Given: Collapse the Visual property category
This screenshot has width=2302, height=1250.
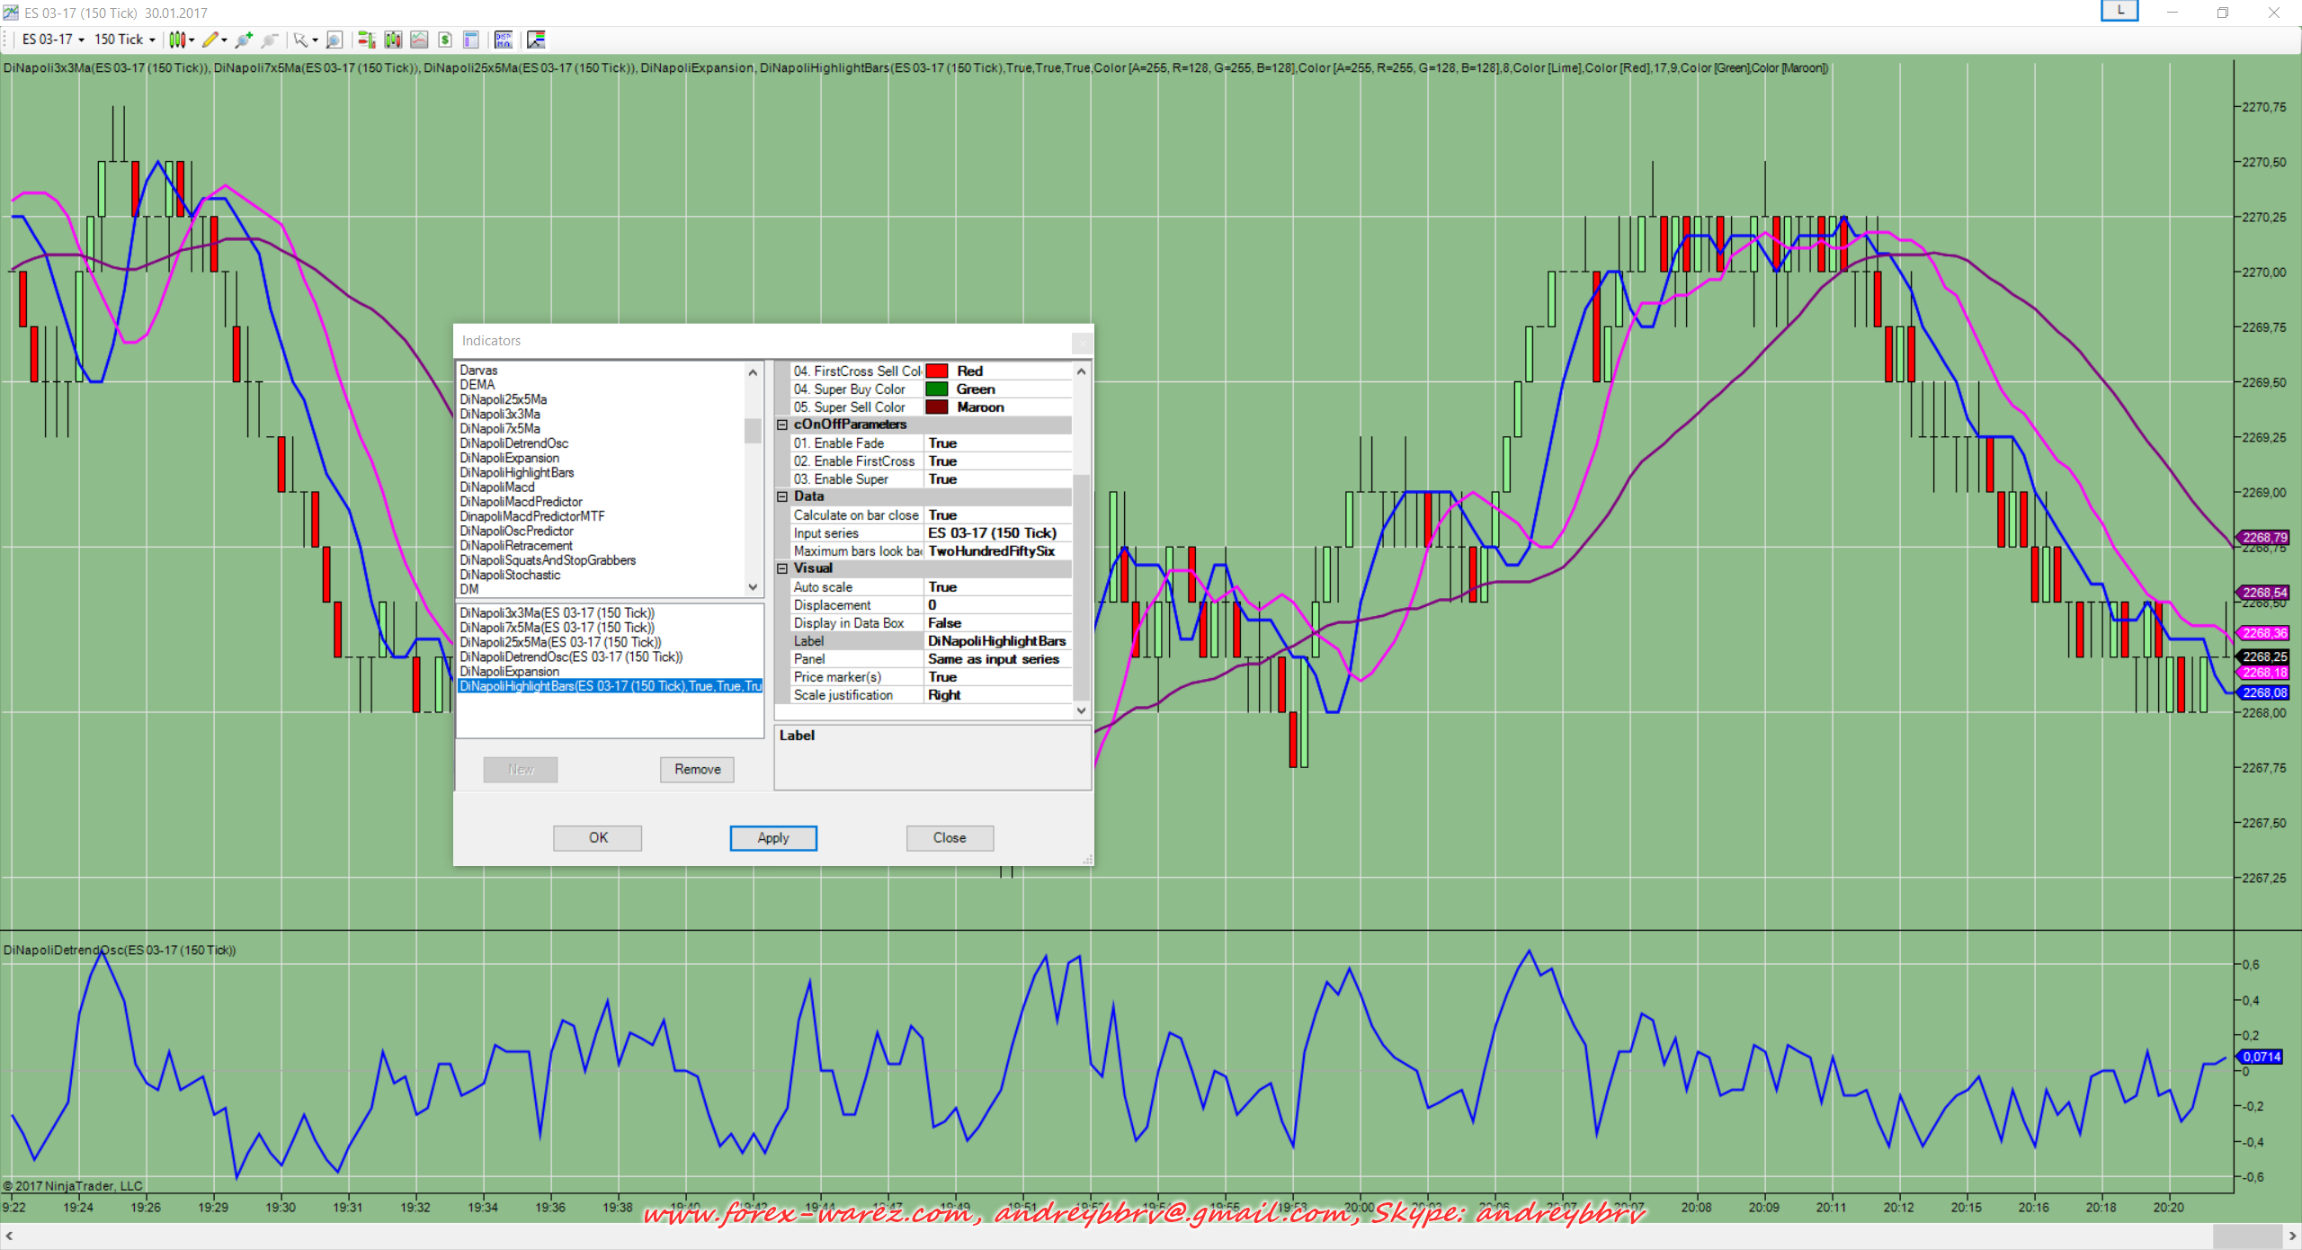Looking at the screenshot, I should 782,568.
